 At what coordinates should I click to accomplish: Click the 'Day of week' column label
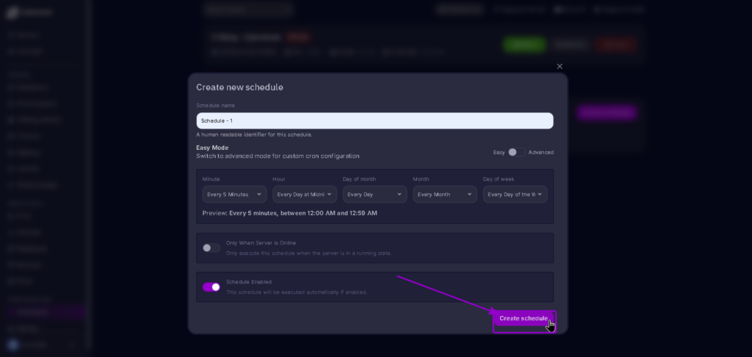coord(499,179)
